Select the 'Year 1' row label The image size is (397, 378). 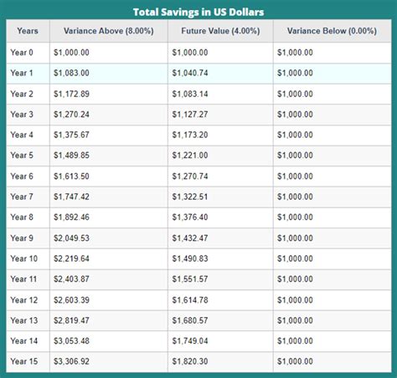click(22, 73)
